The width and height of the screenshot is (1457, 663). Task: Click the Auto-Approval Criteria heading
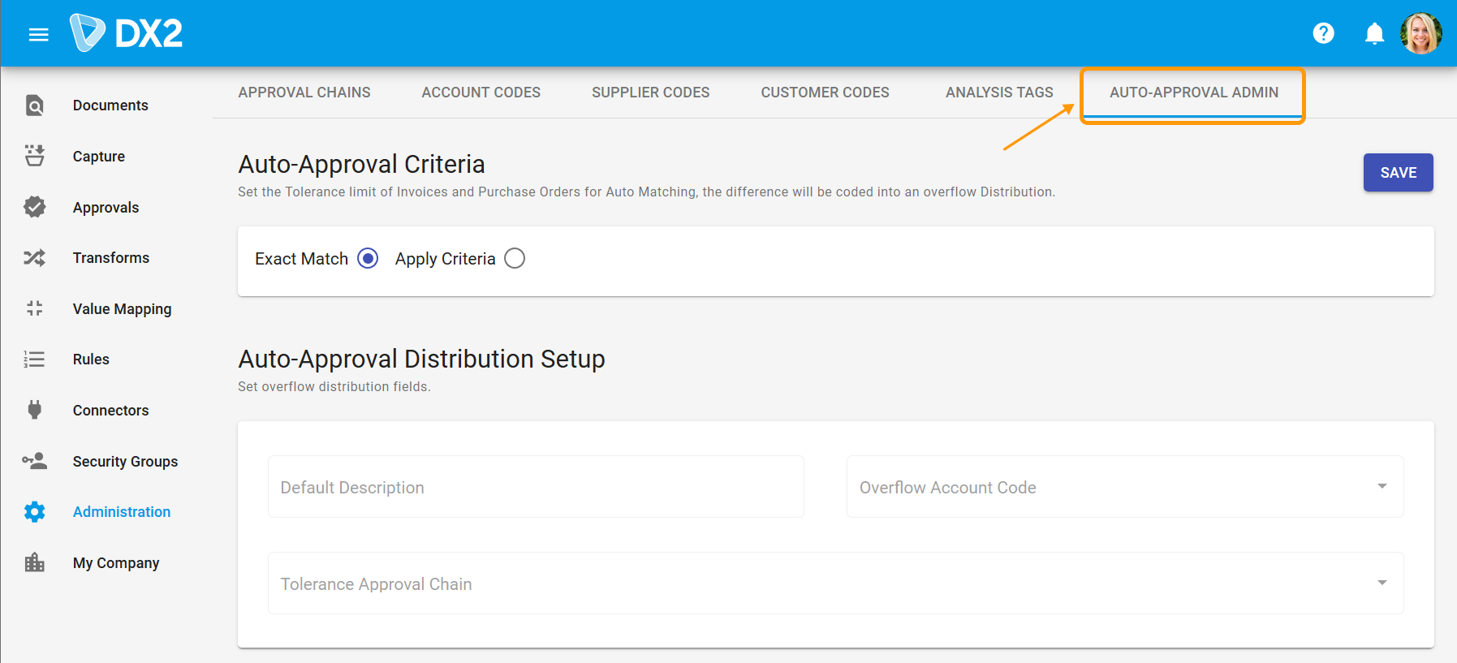(362, 164)
